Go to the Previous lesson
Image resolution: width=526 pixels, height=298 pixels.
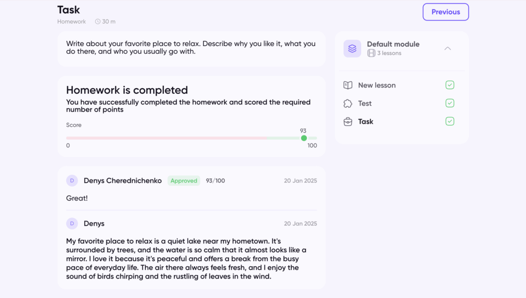(445, 12)
